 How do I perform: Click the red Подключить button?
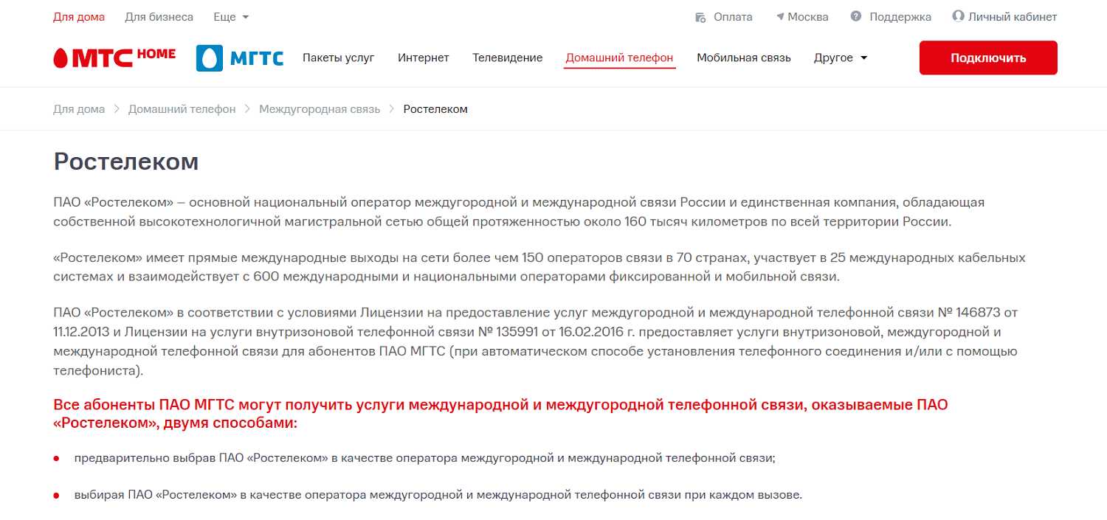coord(988,58)
